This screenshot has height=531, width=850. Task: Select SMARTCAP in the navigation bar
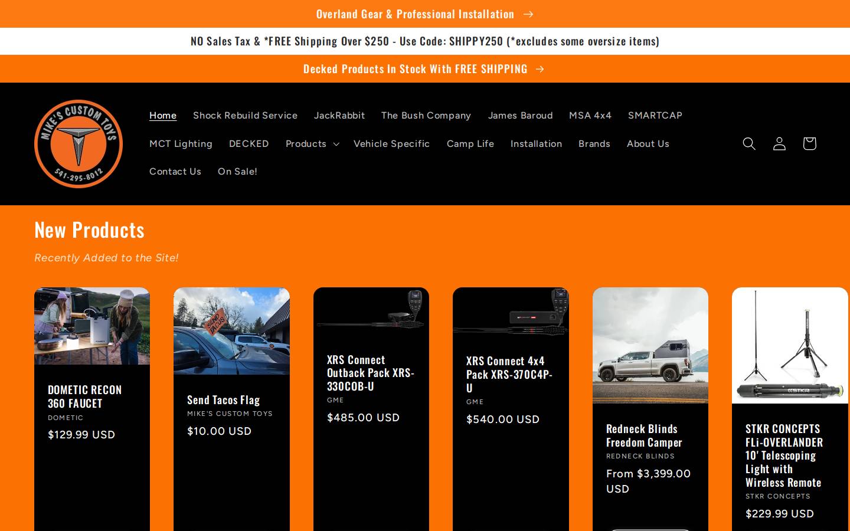pyautogui.click(x=655, y=116)
